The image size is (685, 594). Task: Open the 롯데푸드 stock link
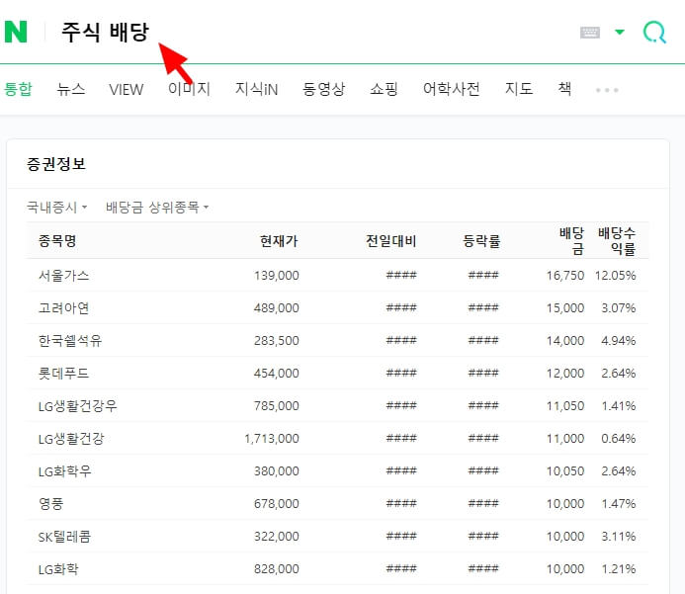pyautogui.click(x=64, y=374)
